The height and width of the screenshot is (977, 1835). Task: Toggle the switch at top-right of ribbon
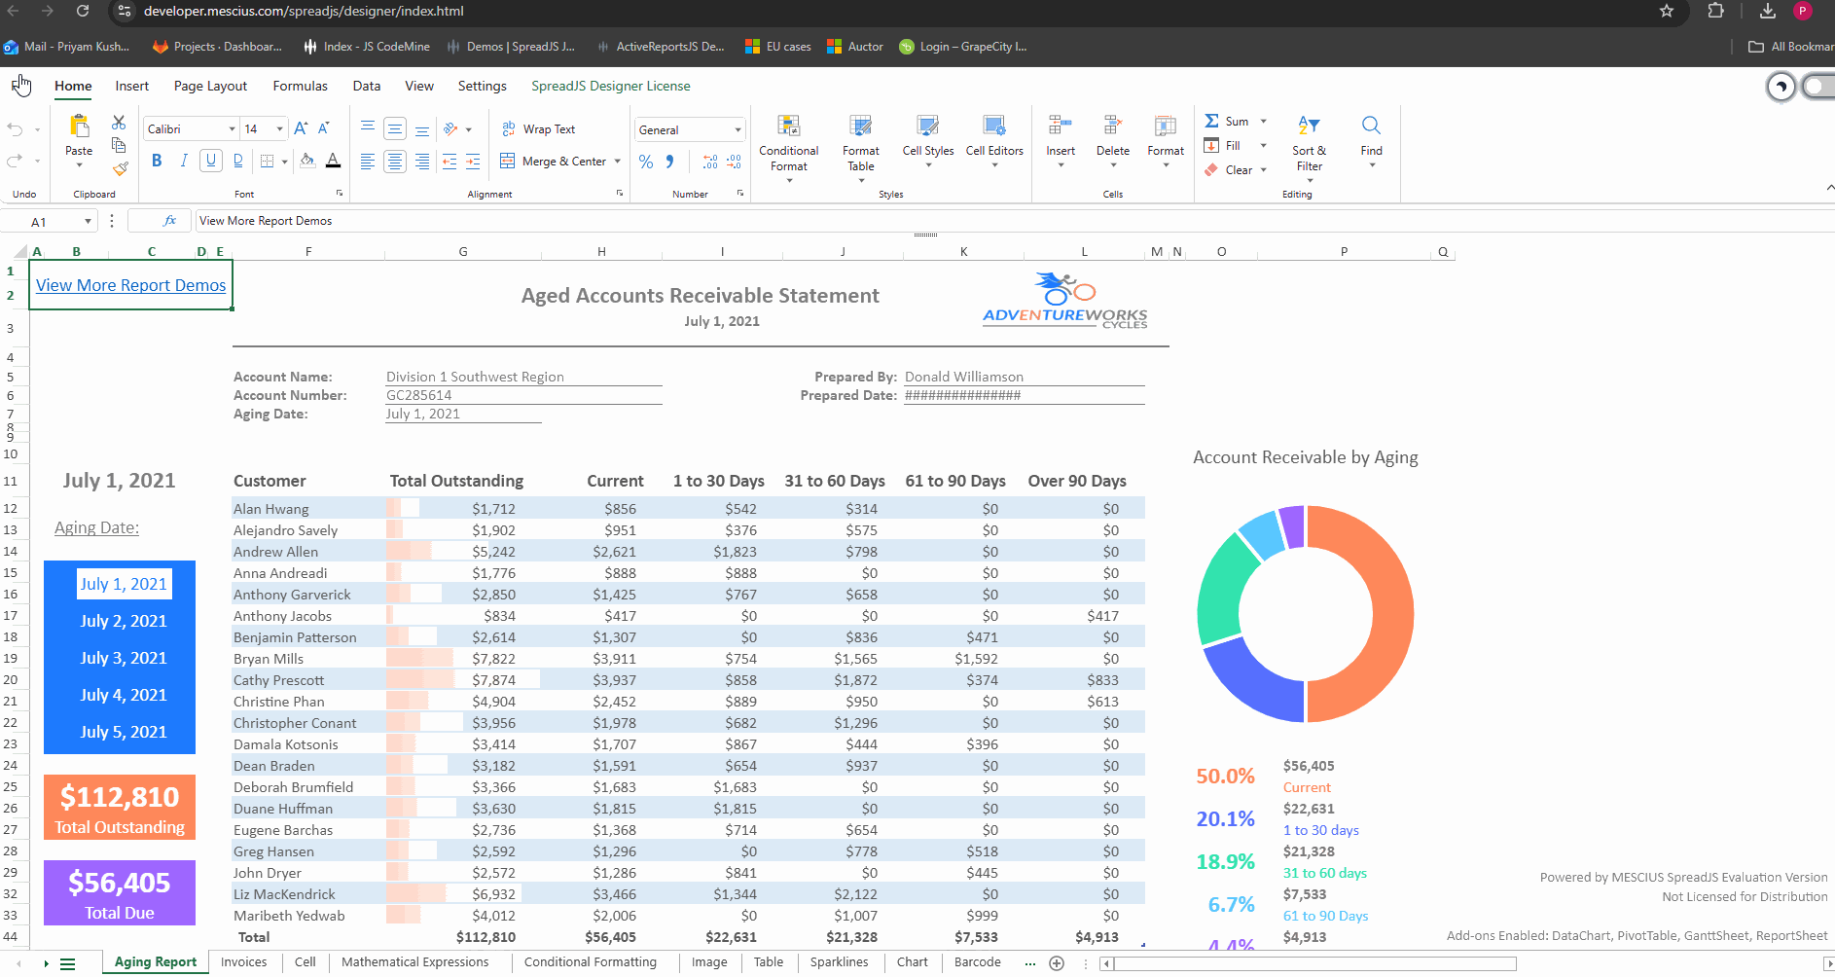point(1817,87)
